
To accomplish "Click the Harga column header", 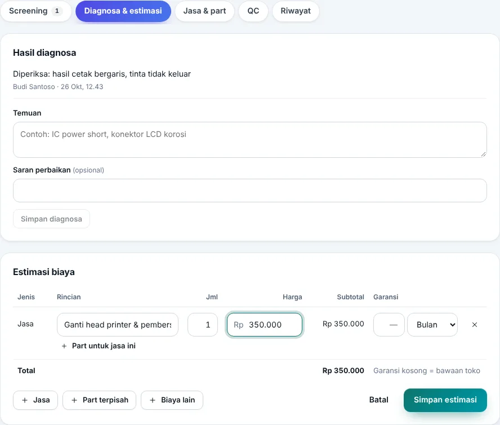I will point(292,297).
